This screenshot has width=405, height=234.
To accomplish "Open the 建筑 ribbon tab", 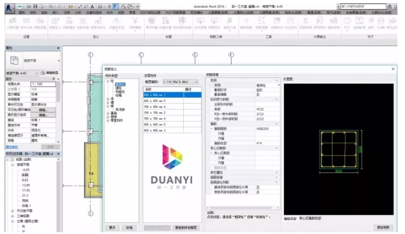I will [21, 12].
